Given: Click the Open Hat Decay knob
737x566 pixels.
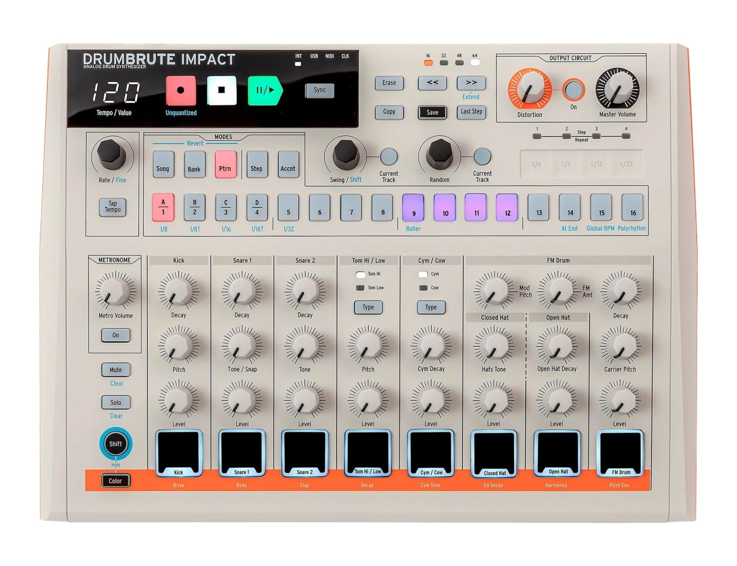Looking at the screenshot, I should (557, 345).
